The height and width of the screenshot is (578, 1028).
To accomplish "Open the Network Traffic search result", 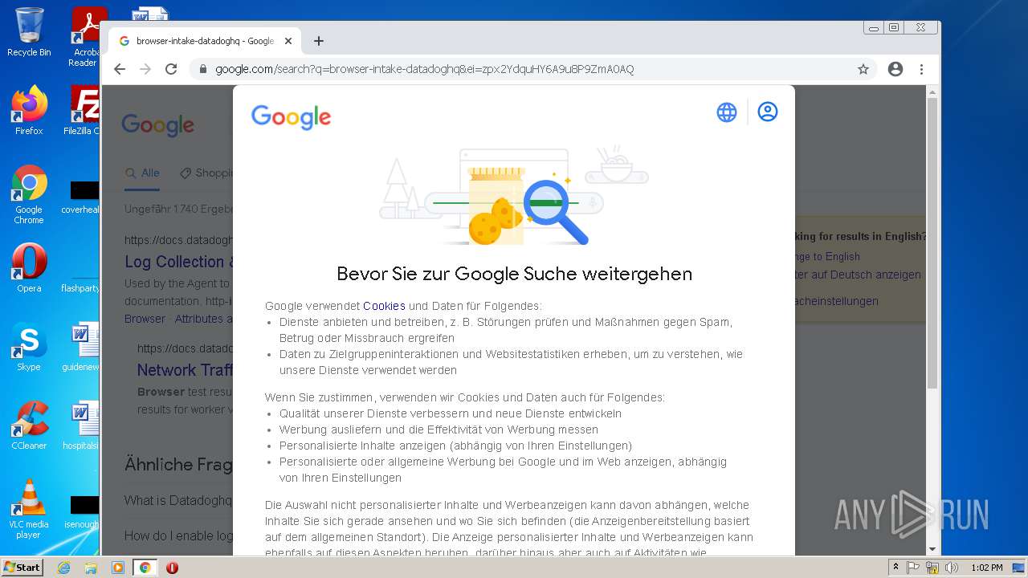I will tap(185, 370).
